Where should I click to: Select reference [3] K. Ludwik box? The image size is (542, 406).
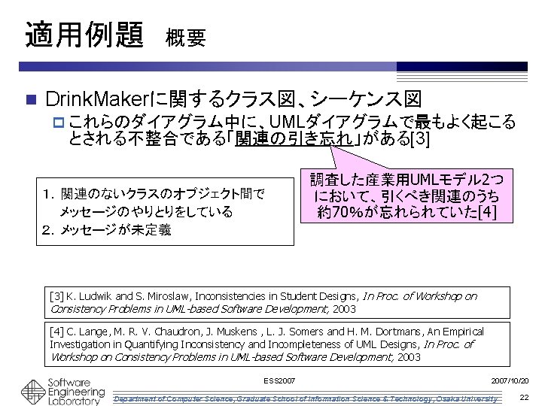coord(277,302)
